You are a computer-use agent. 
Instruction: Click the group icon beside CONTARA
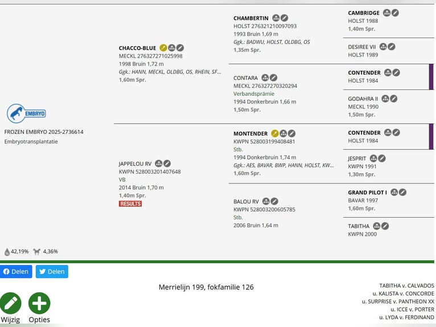265,77
